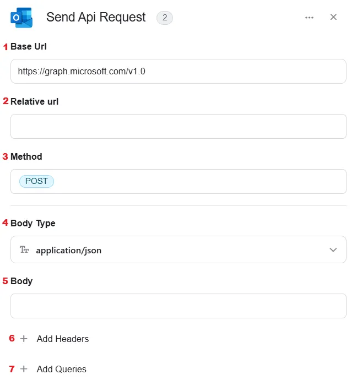Click inside the Method field
The width and height of the screenshot is (357, 380).
[x=178, y=181]
